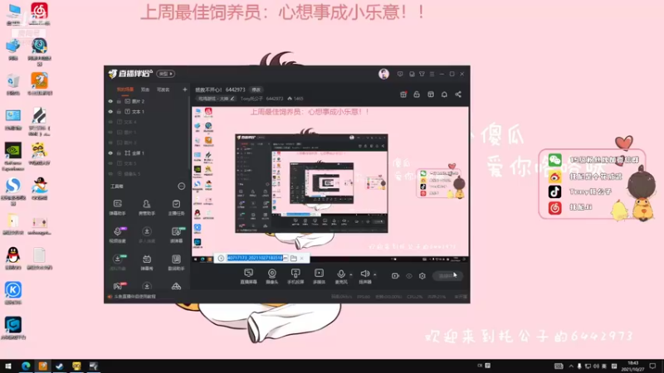Click the start live button at bottom right
This screenshot has width=664, height=373.
[447, 276]
